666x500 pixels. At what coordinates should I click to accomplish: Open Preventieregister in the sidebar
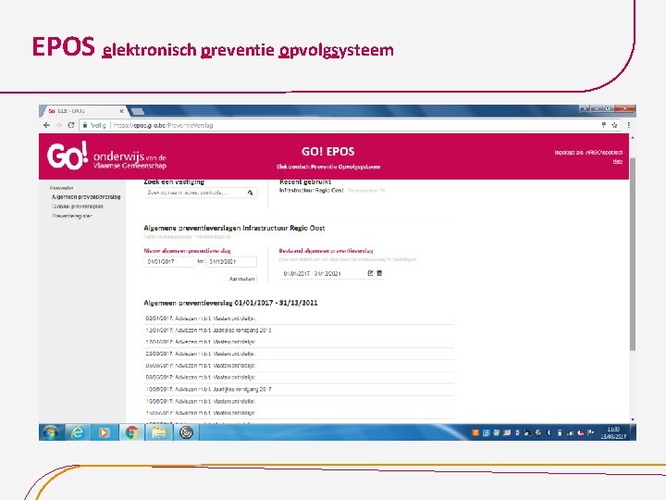72,216
